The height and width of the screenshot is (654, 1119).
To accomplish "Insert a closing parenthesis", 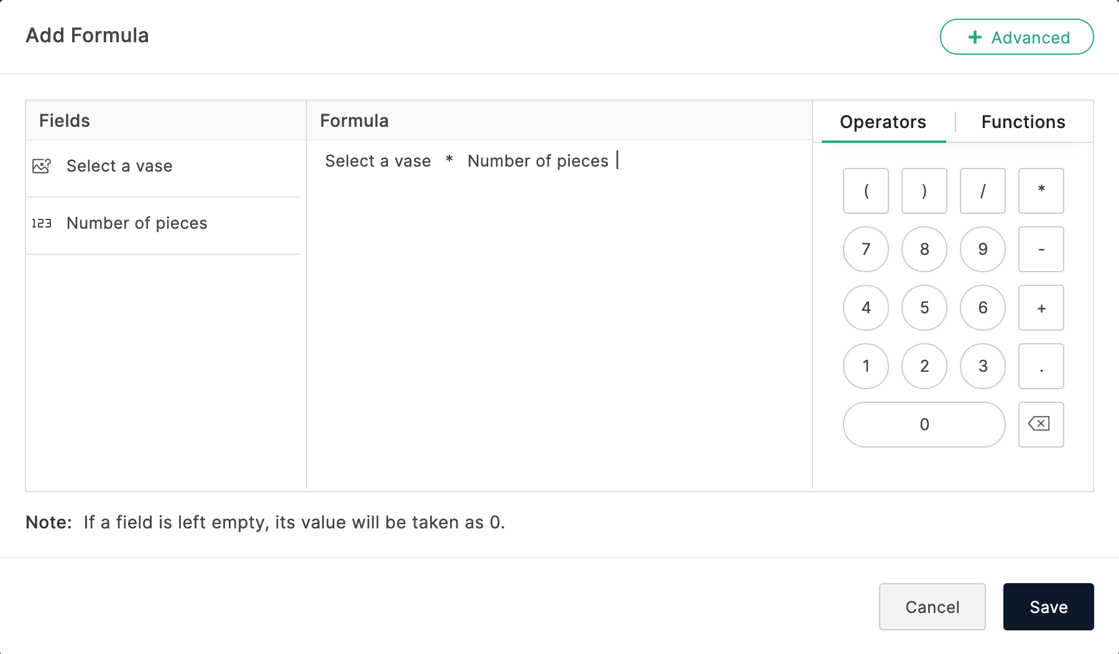I will (x=924, y=191).
